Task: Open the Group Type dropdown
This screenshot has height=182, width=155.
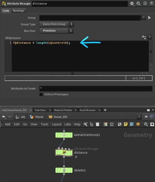Action: (x=57, y=24)
